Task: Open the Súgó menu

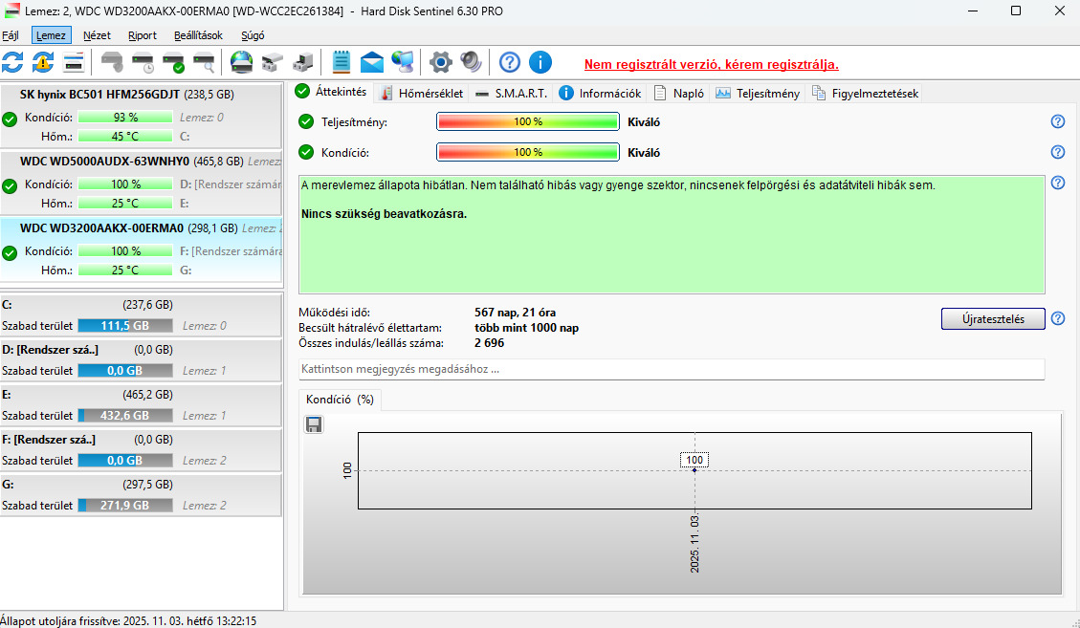Action: click(253, 35)
